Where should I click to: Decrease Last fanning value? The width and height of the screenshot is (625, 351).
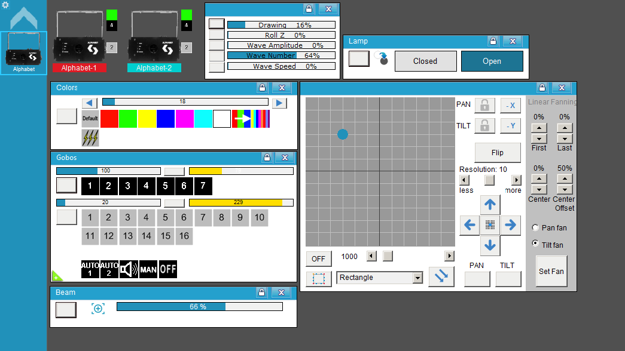(x=565, y=139)
